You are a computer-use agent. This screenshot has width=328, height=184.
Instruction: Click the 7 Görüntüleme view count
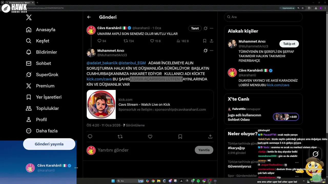(x=134, y=125)
